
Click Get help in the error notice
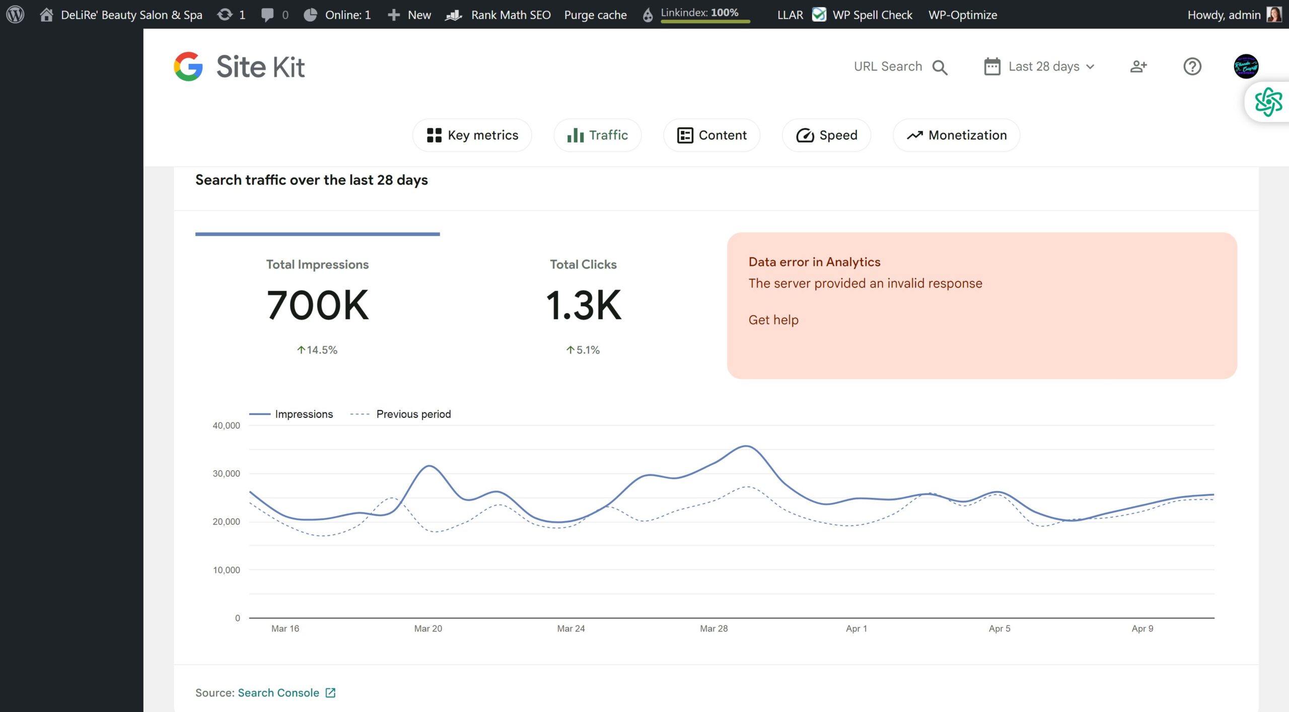click(x=773, y=320)
